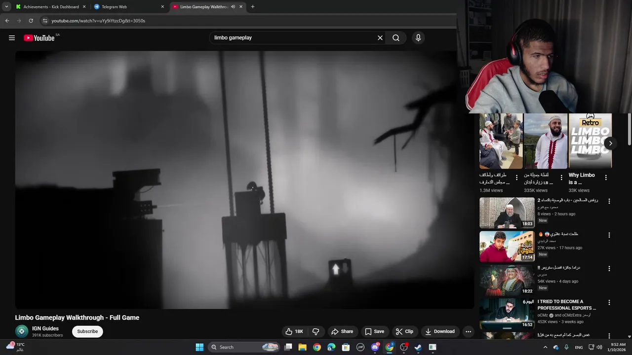Screen dimensions: 632x355
Task: Open Steam from taskbar
Action: coord(418,347)
